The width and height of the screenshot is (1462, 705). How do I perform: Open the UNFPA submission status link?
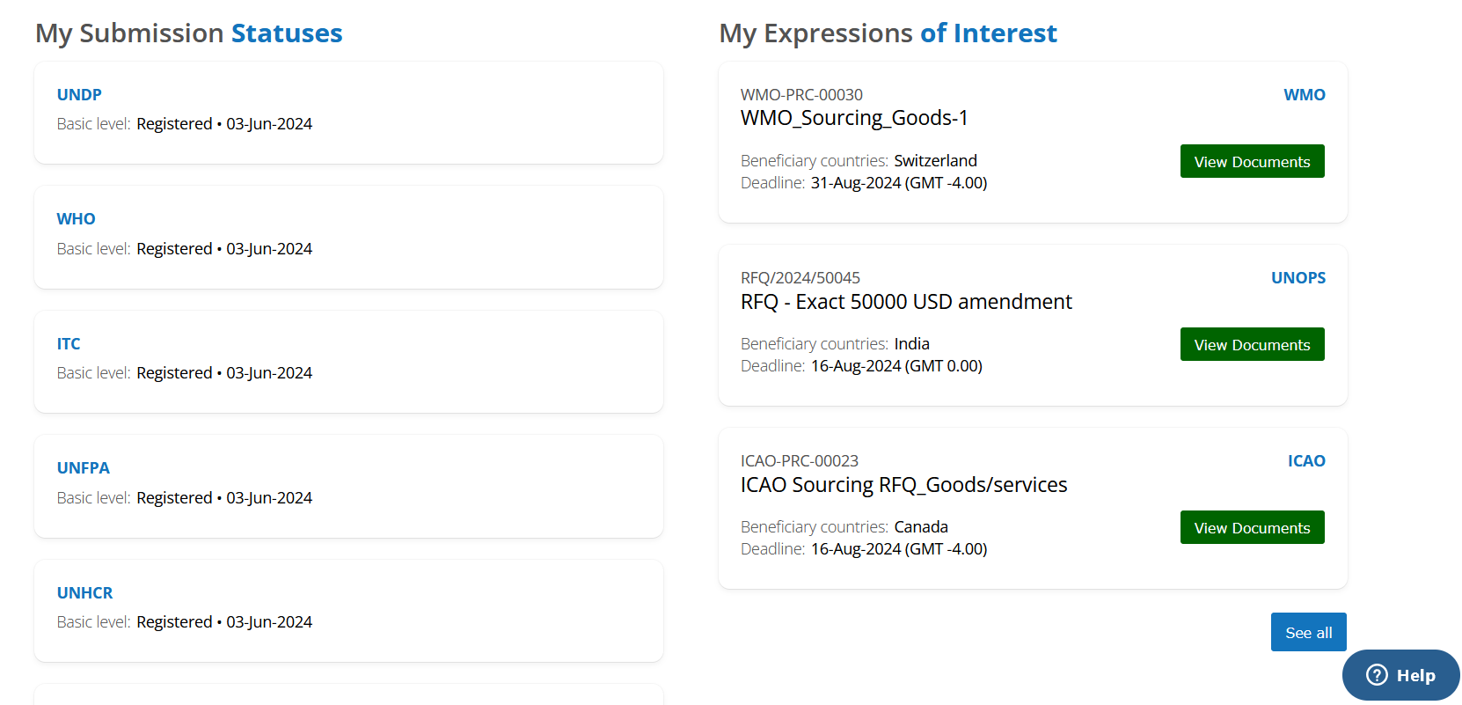(x=84, y=467)
